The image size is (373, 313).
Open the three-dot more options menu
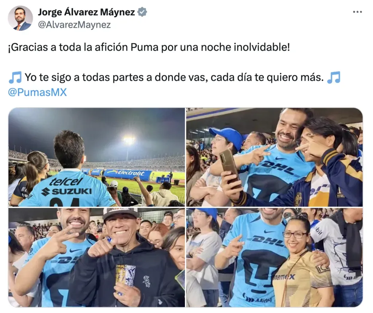click(x=357, y=12)
